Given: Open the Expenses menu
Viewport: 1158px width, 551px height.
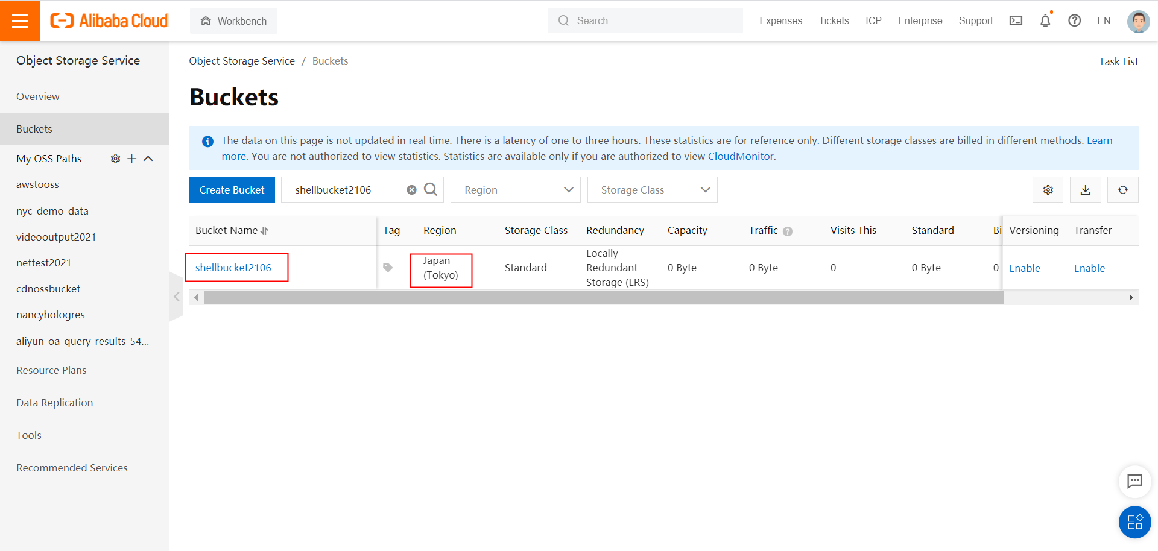Looking at the screenshot, I should point(780,20).
